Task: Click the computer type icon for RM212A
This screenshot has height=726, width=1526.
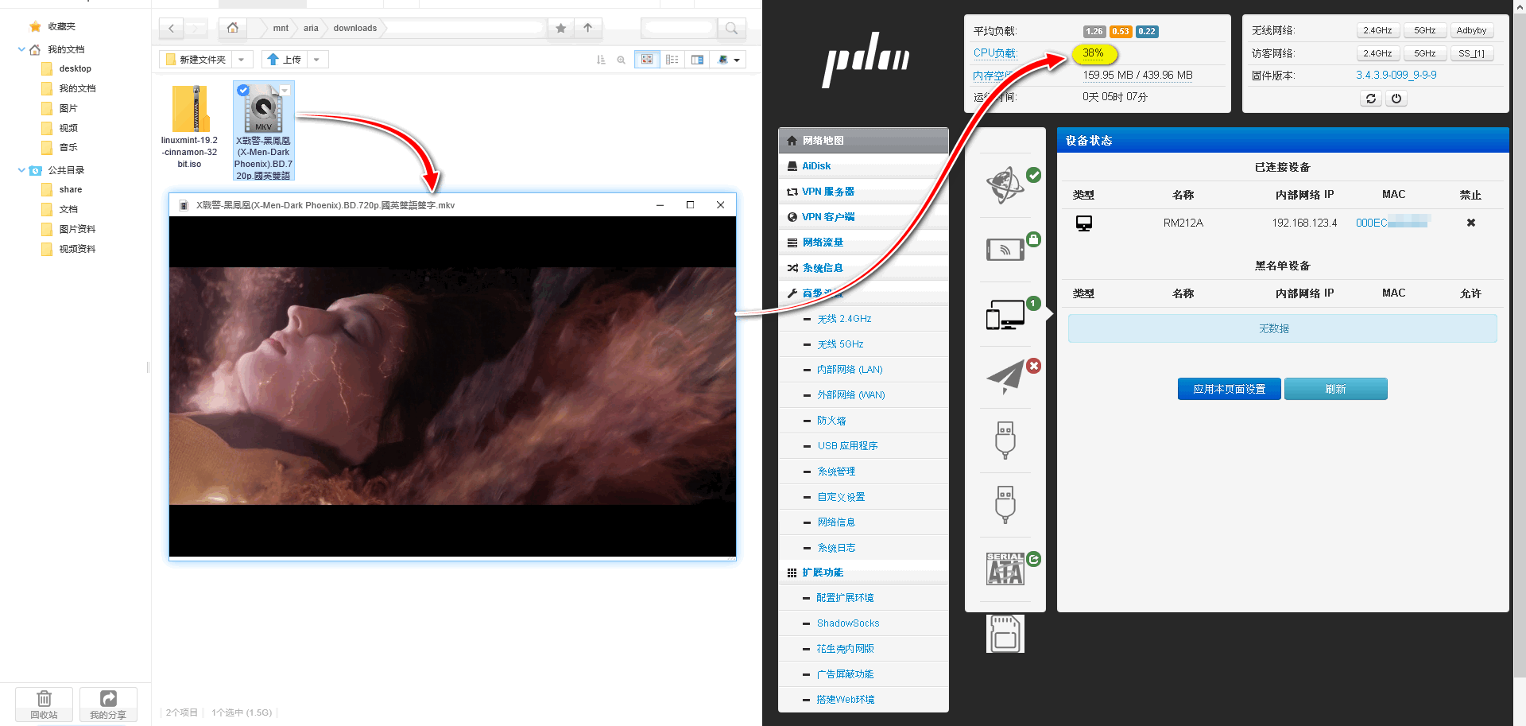Action: 1084,223
